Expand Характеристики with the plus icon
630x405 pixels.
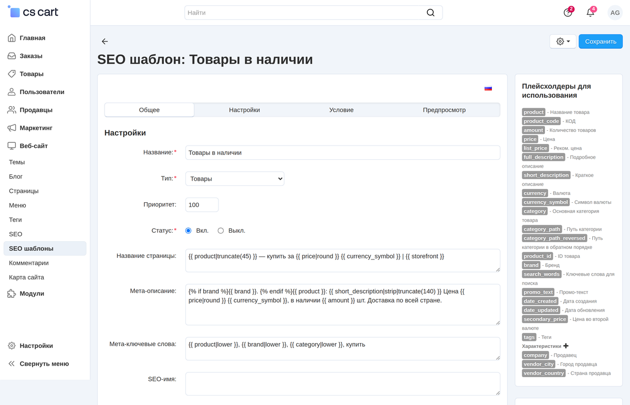[566, 346]
